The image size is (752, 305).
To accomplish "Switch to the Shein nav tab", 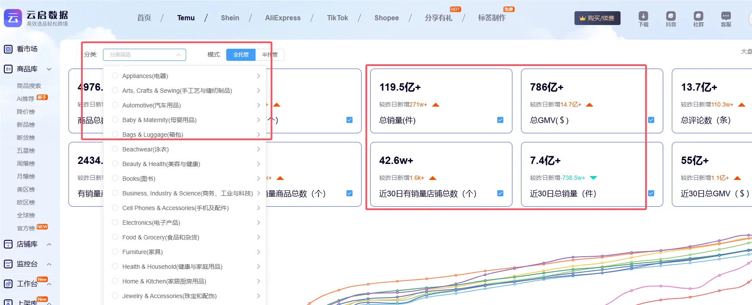I will coord(230,18).
